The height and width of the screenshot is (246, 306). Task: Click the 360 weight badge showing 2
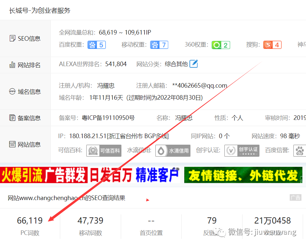click(221, 45)
